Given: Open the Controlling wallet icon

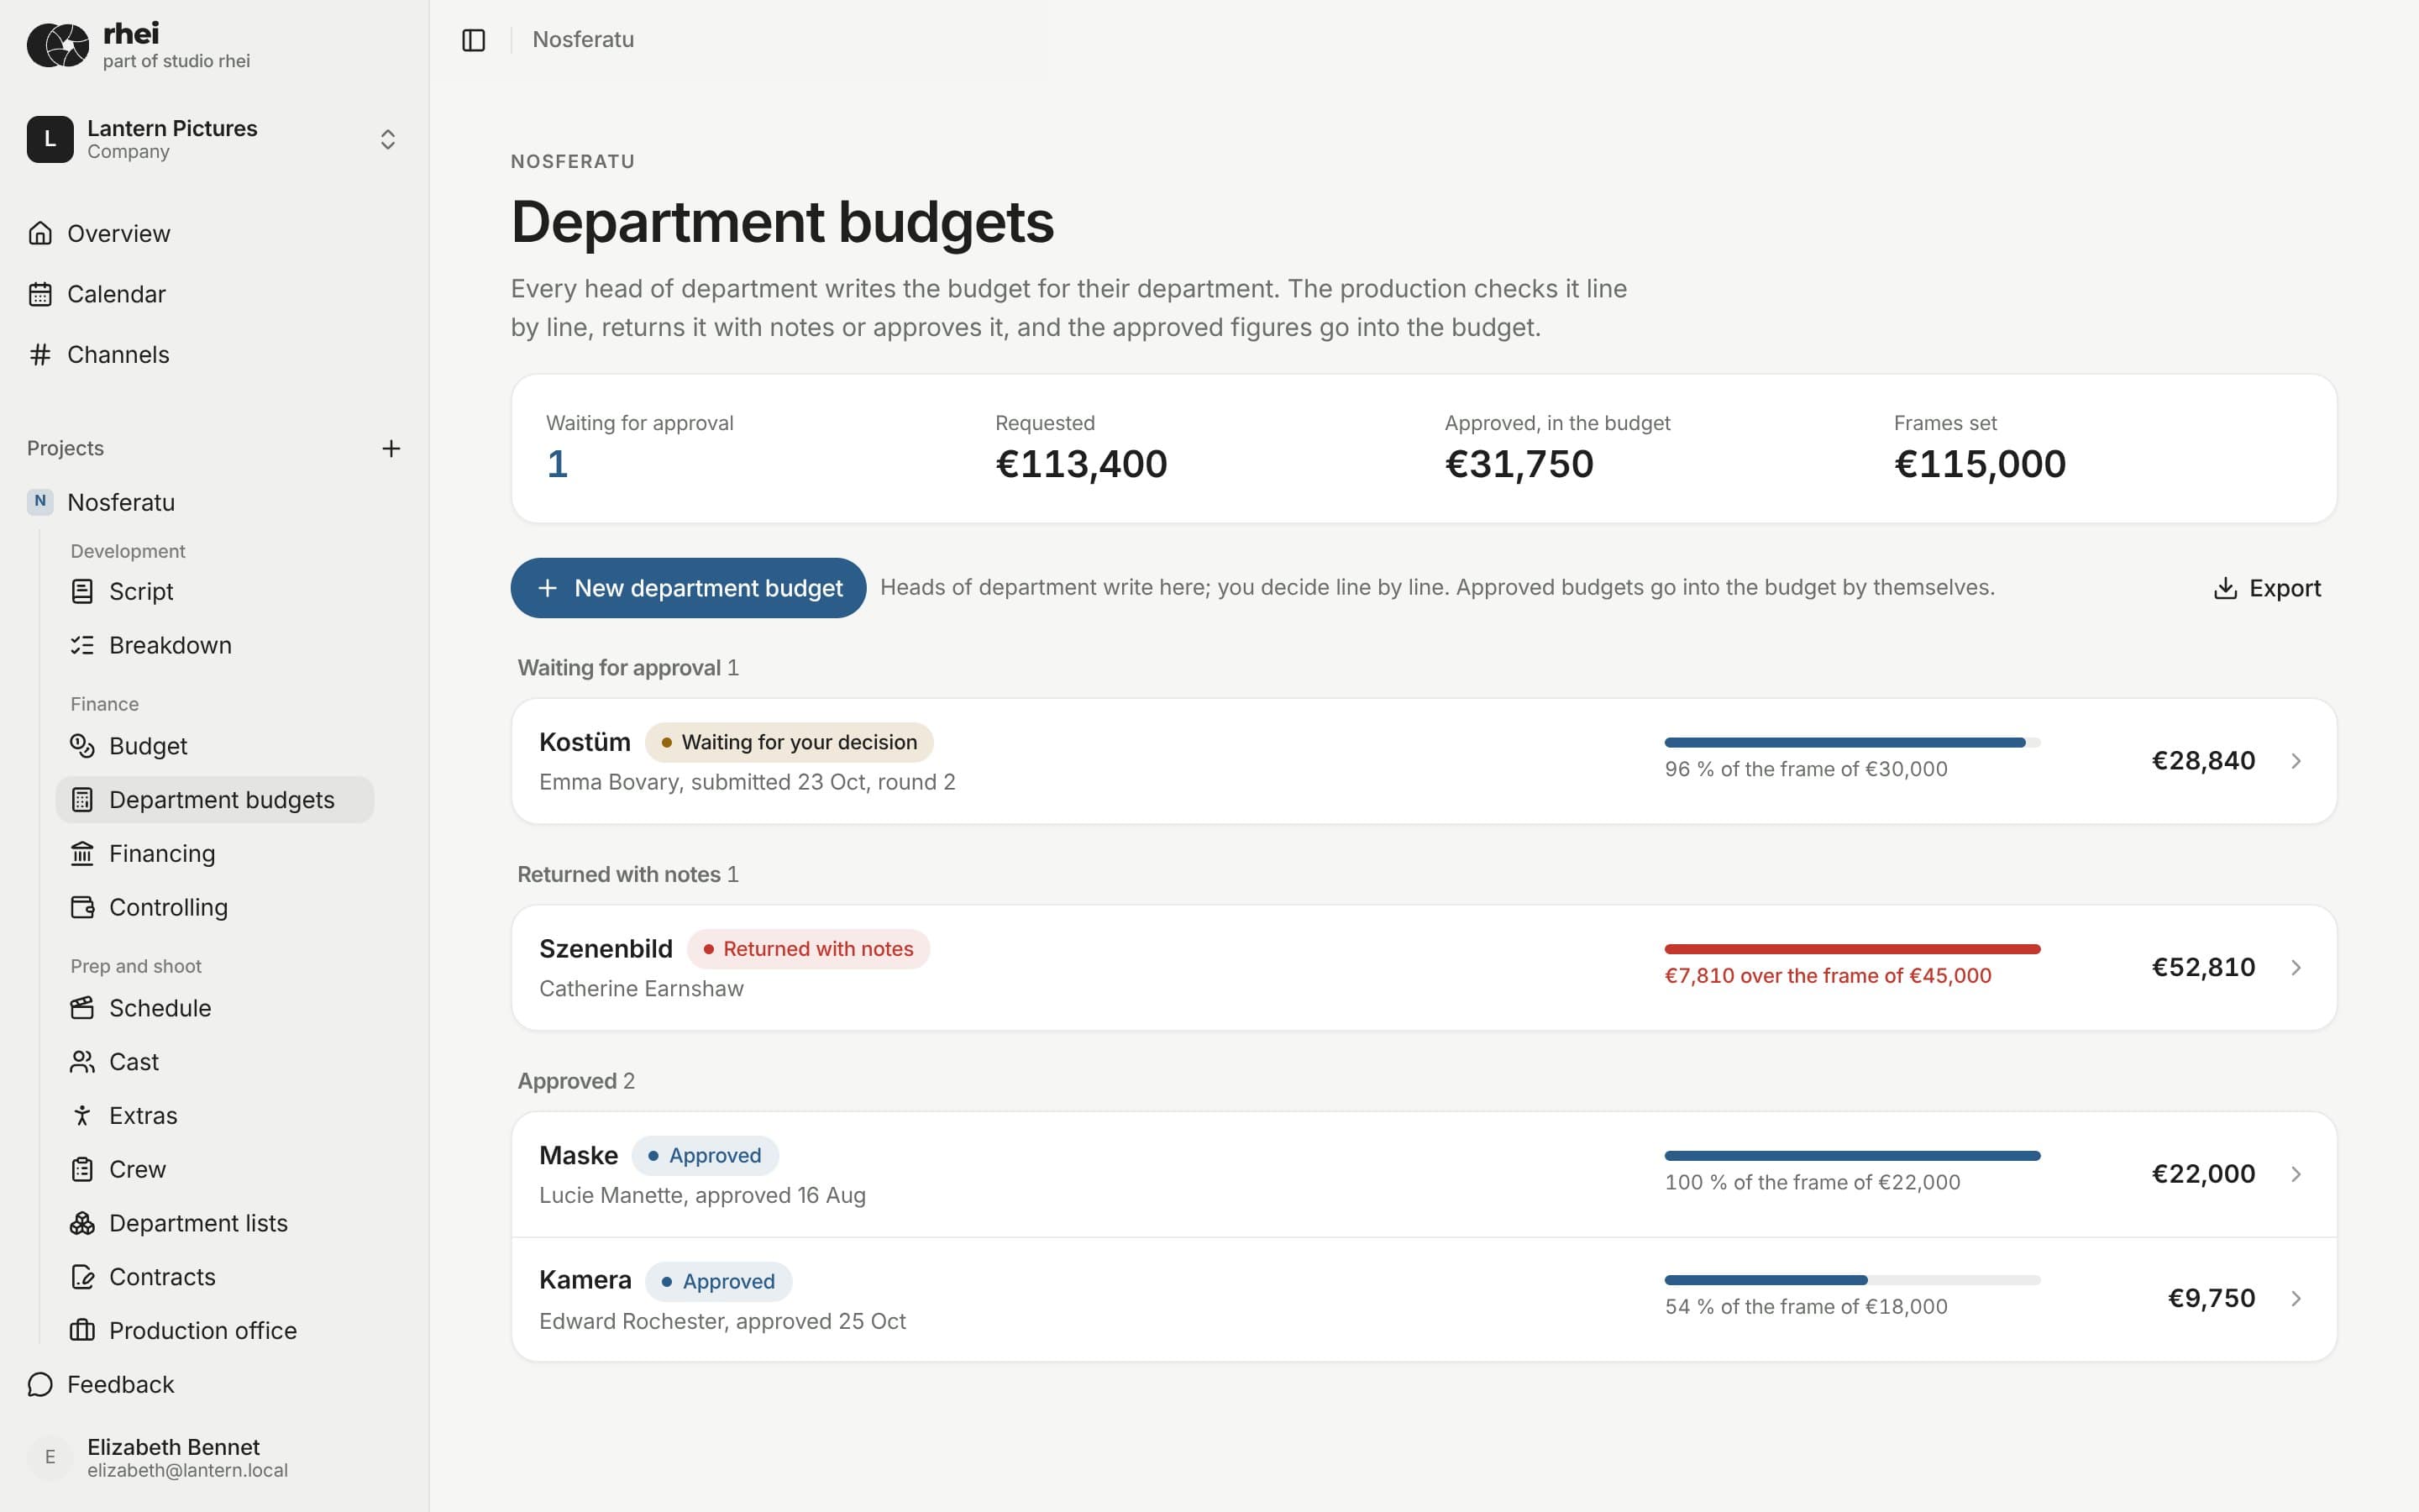Looking at the screenshot, I should coord(82,907).
